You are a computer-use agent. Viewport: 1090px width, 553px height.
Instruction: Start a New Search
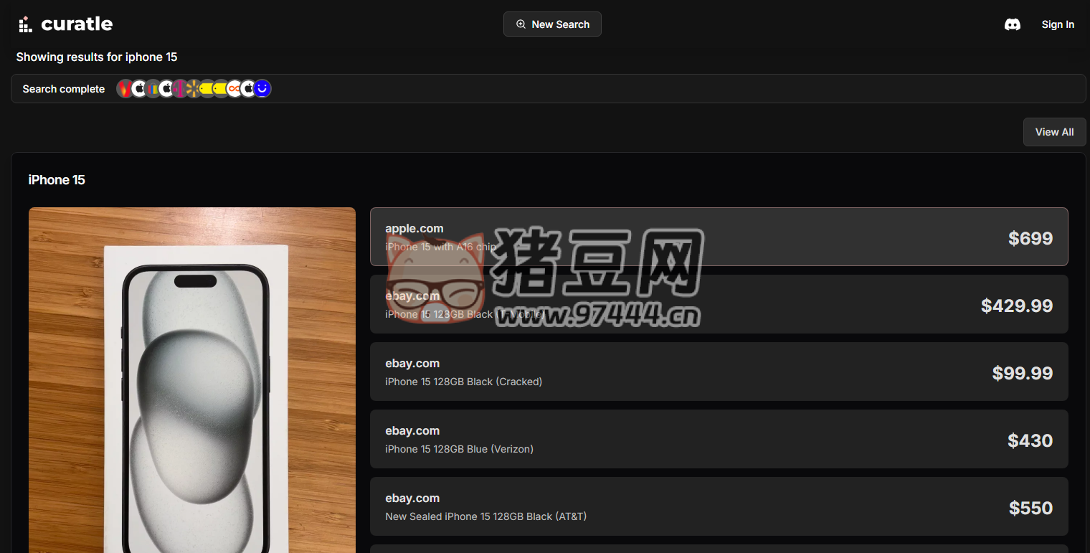[x=552, y=24]
